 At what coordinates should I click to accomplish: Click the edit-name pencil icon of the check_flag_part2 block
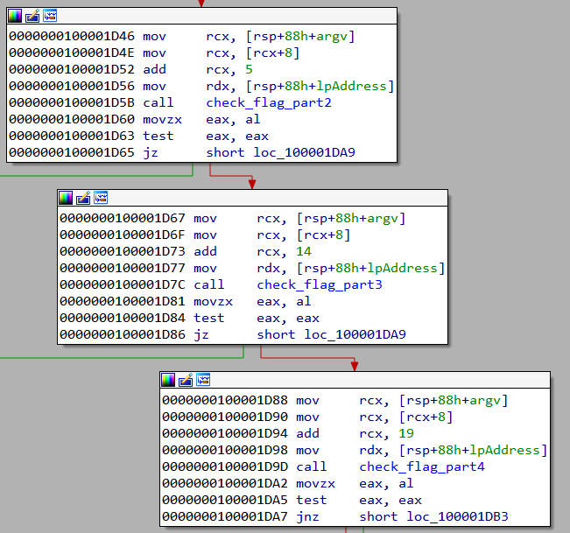point(32,16)
